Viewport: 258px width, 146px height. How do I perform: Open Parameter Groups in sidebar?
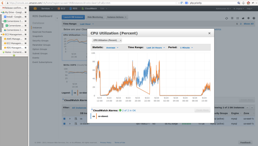(x=41, y=45)
